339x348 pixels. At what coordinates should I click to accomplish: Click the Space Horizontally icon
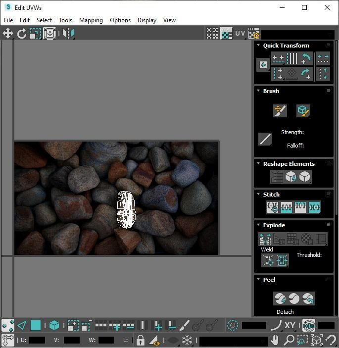[323, 58]
